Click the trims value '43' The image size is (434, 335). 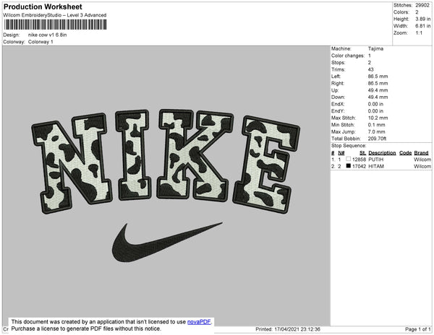(x=371, y=69)
